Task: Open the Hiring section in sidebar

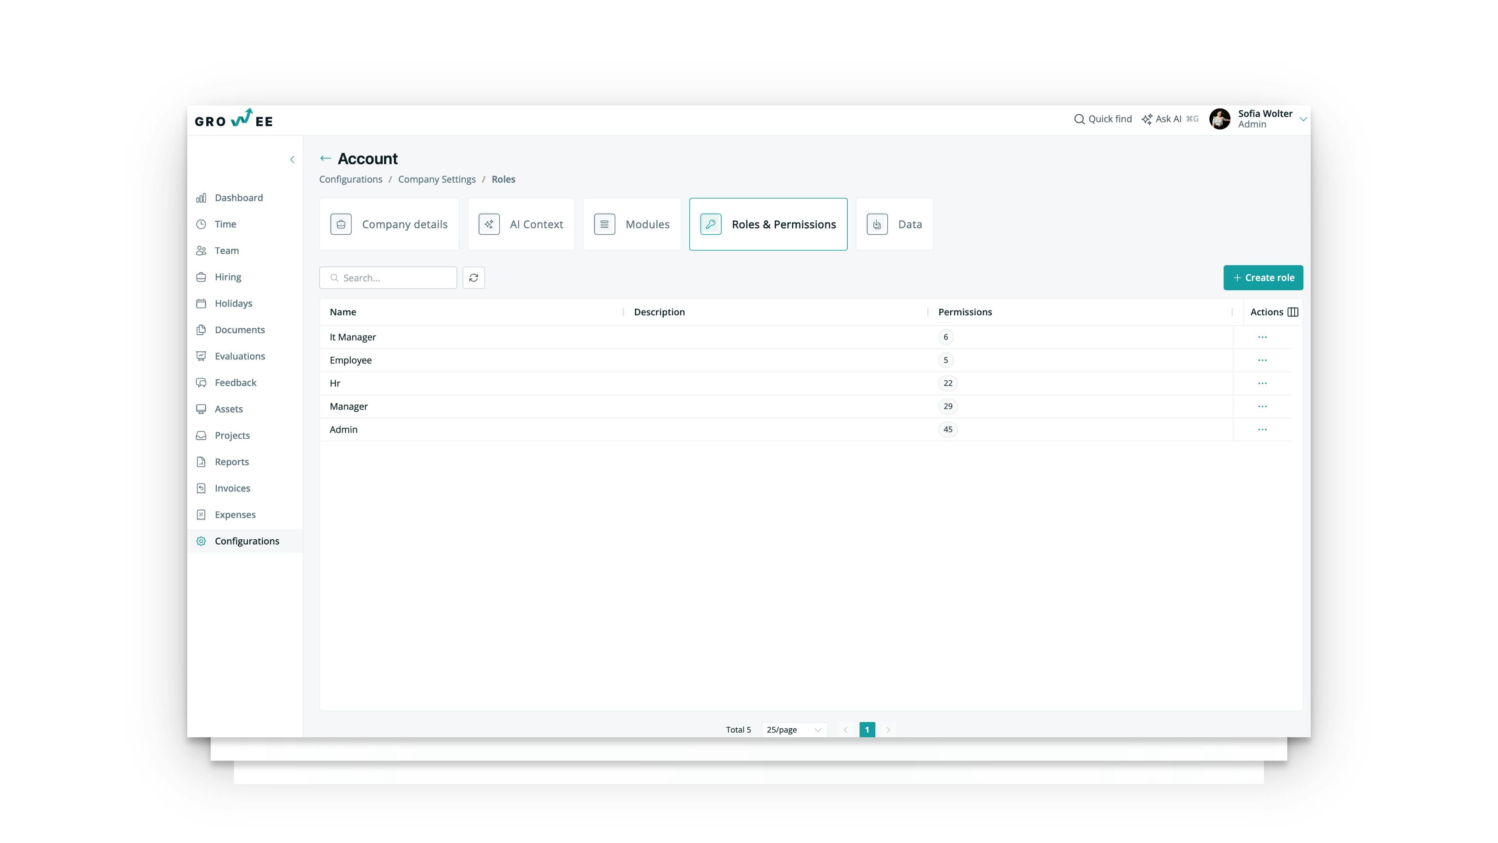Action: click(227, 277)
